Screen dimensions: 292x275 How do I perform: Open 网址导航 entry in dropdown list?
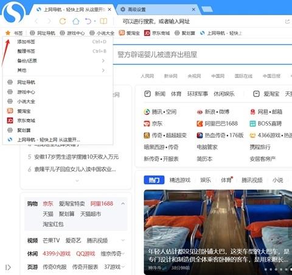pos(58,82)
